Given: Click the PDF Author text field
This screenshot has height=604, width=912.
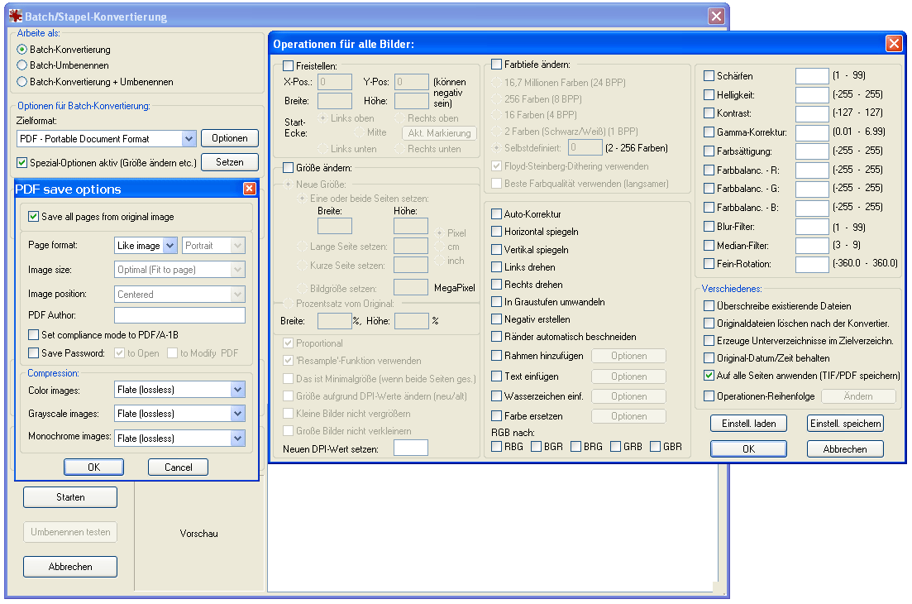Looking at the screenshot, I should (x=179, y=315).
